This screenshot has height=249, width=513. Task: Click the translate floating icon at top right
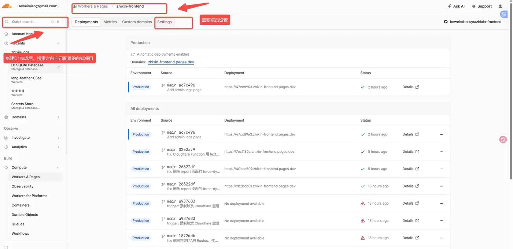pos(503,14)
